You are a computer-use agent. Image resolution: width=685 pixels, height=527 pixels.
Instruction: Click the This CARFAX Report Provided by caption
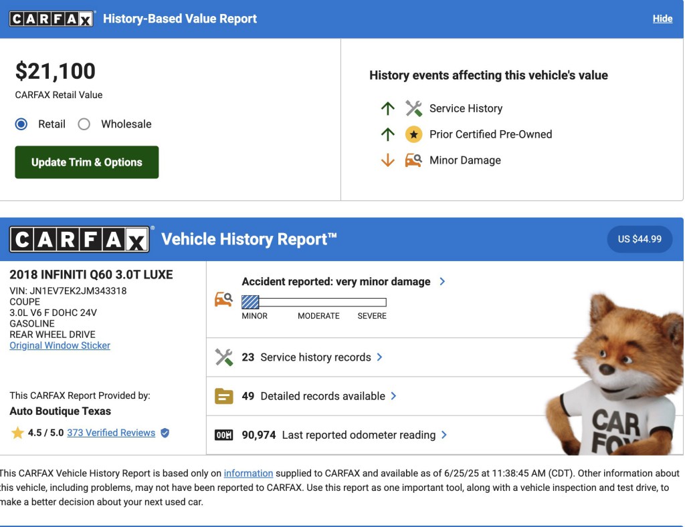[x=80, y=395]
